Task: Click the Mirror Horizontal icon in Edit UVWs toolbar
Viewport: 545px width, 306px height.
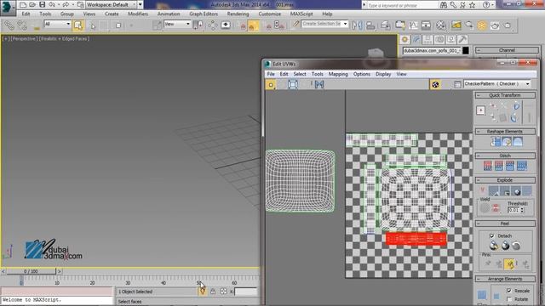Action: click(319, 84)
